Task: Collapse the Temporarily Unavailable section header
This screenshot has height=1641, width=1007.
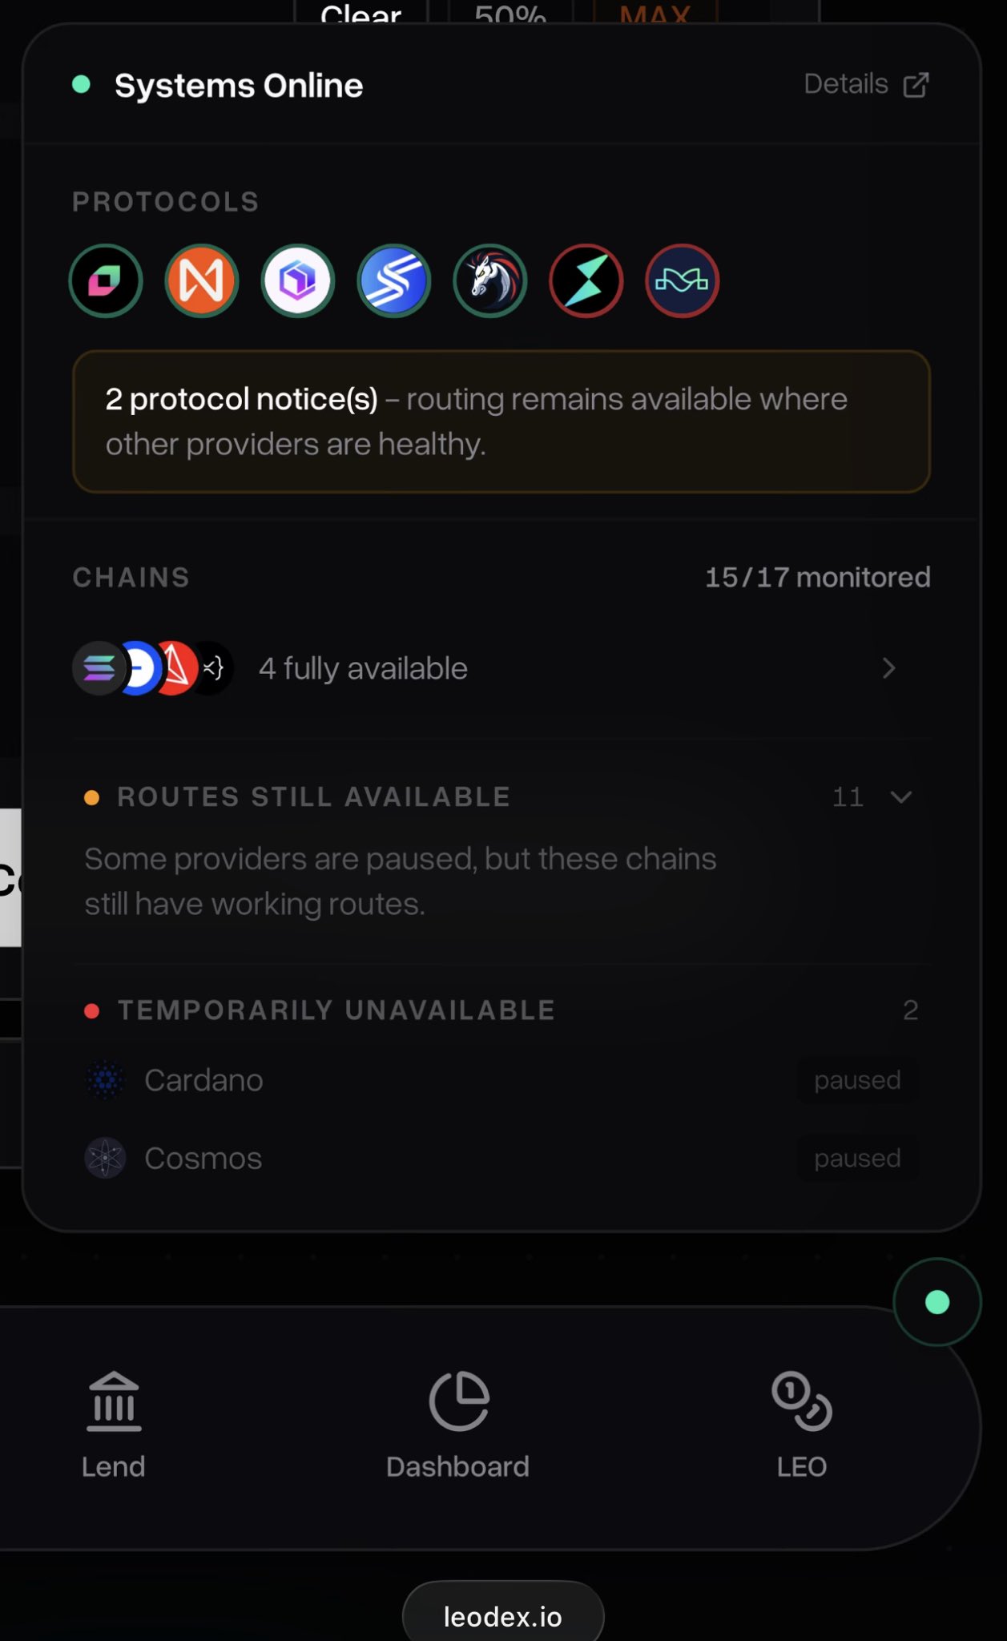Action: point(501,1010)
